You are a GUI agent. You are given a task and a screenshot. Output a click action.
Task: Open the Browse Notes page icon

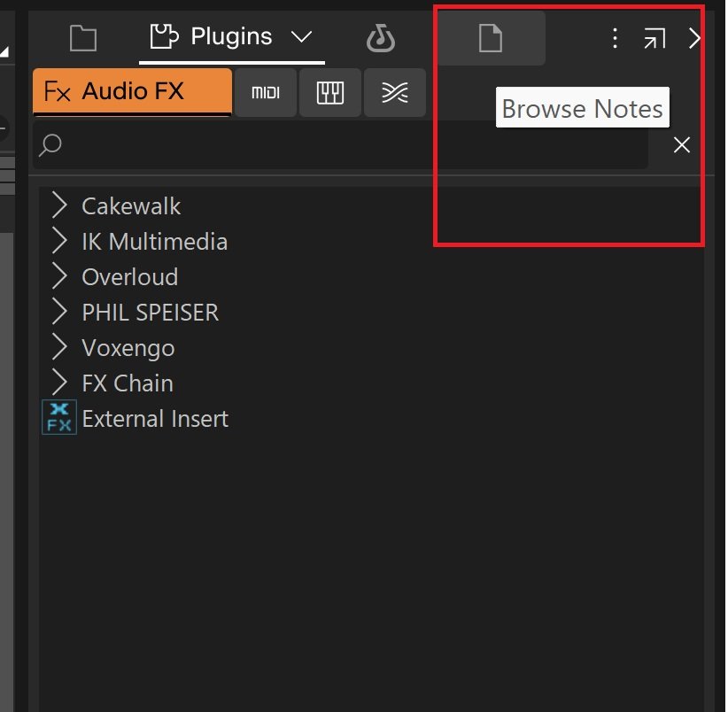[491, 38]
